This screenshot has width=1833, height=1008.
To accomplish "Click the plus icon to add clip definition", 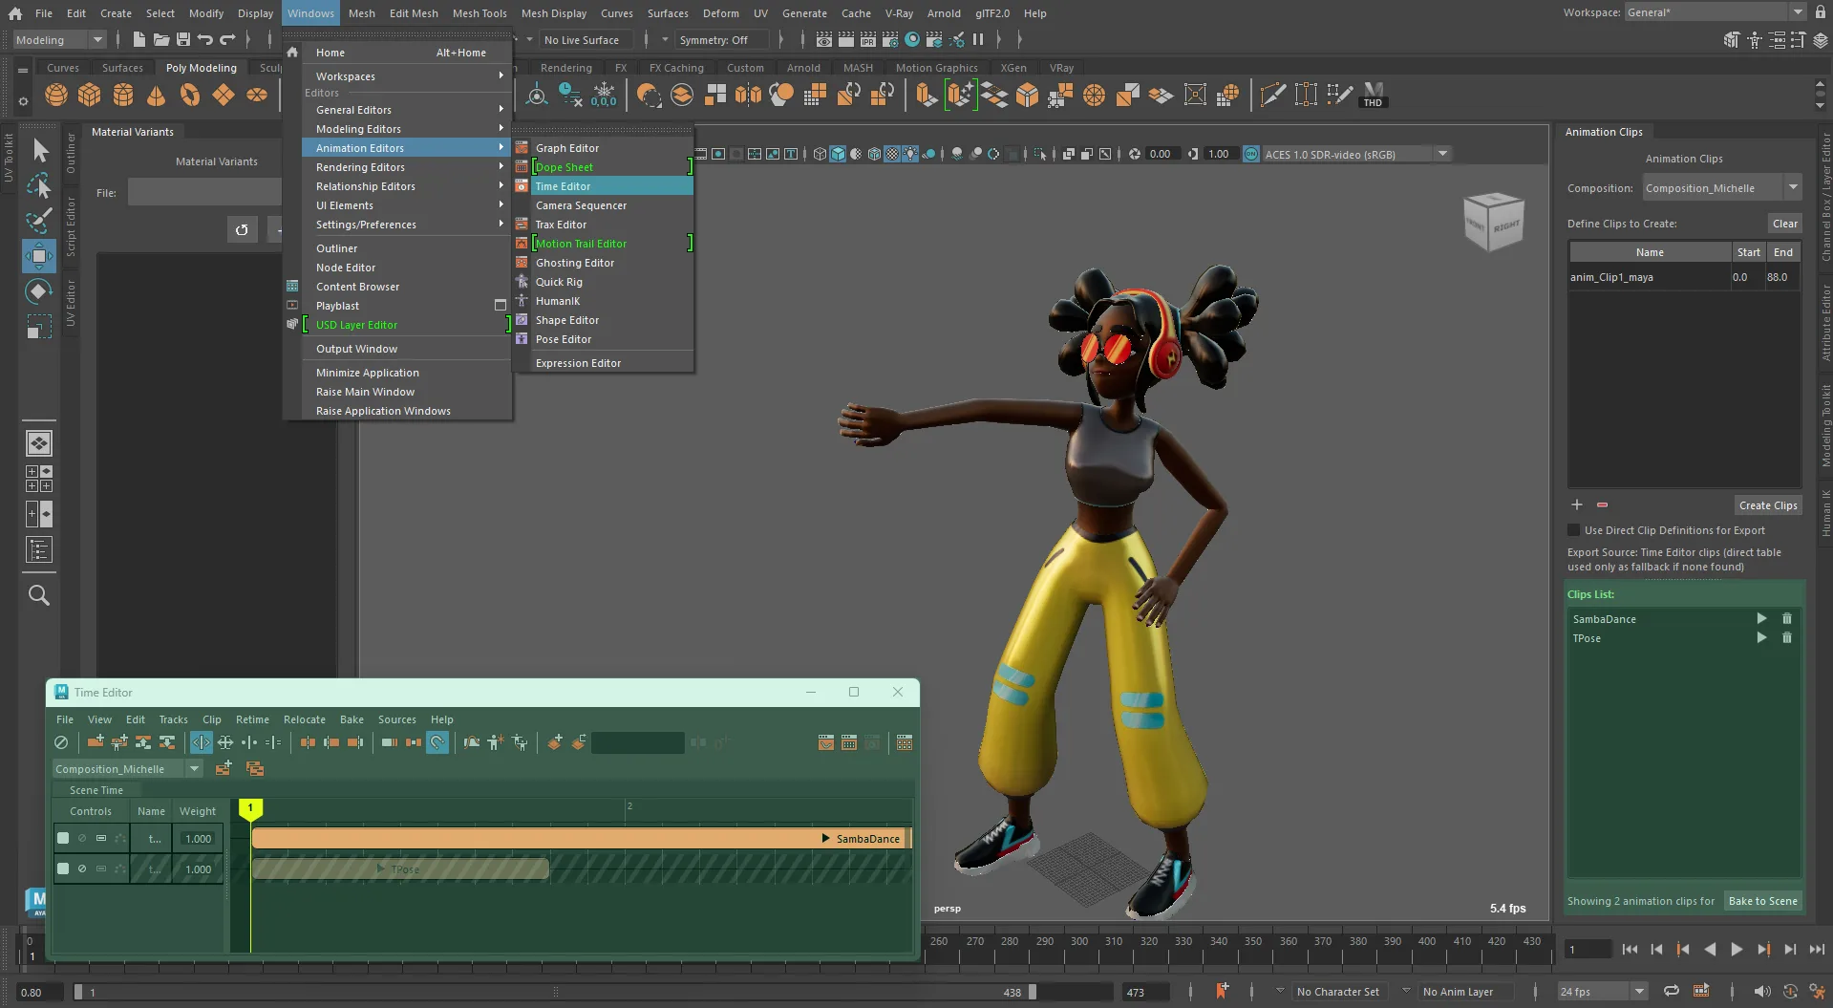I will tap(1577, 504).
